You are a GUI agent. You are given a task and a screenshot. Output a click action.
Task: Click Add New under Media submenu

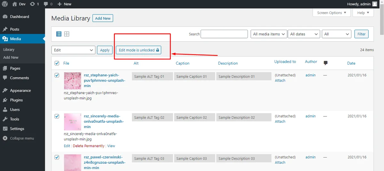tap(11, 58)
